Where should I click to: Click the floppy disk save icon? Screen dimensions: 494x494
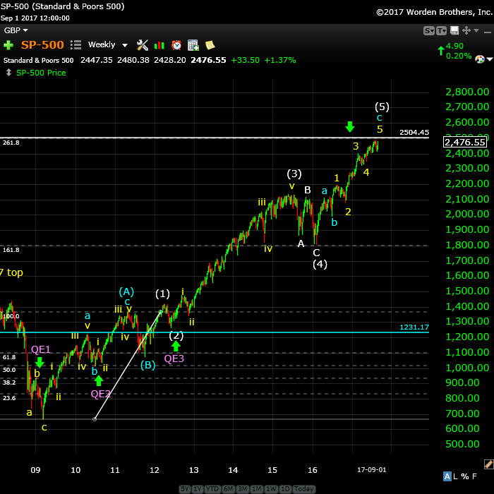point(454,30)
